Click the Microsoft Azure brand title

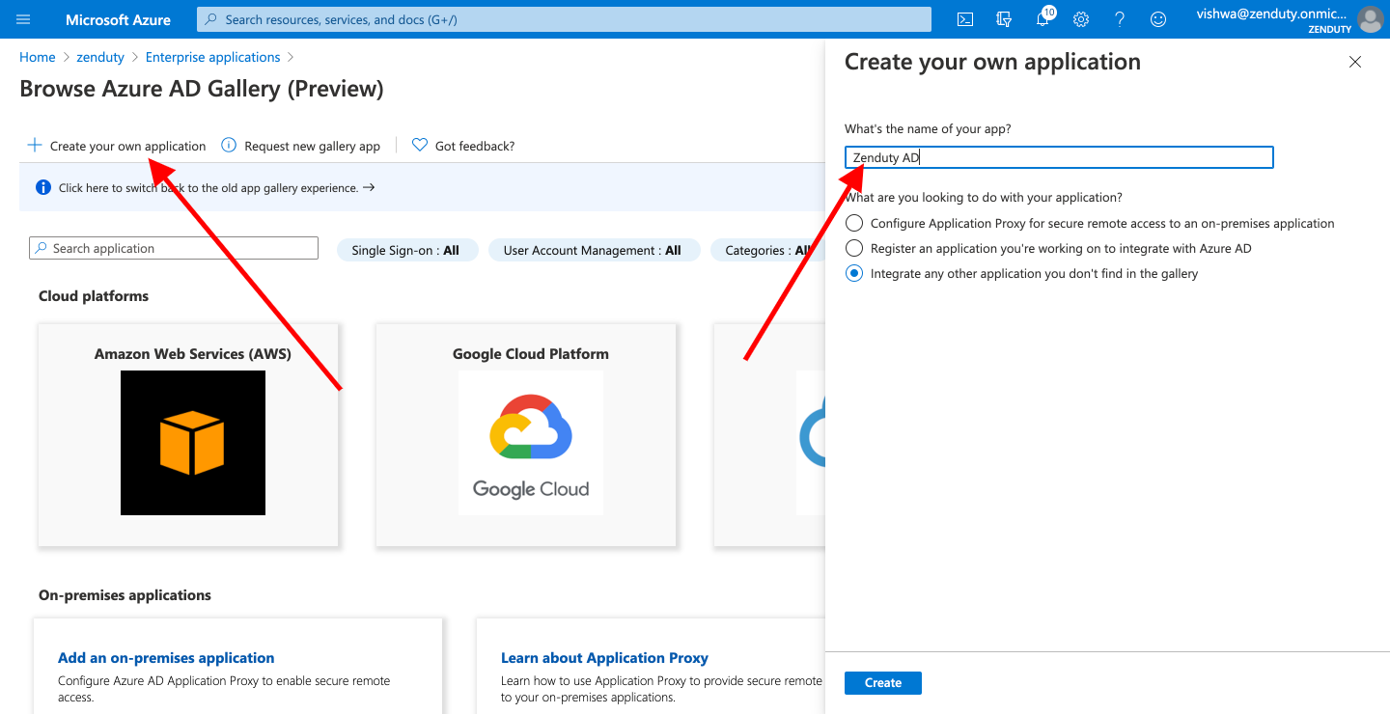point(118,19)
